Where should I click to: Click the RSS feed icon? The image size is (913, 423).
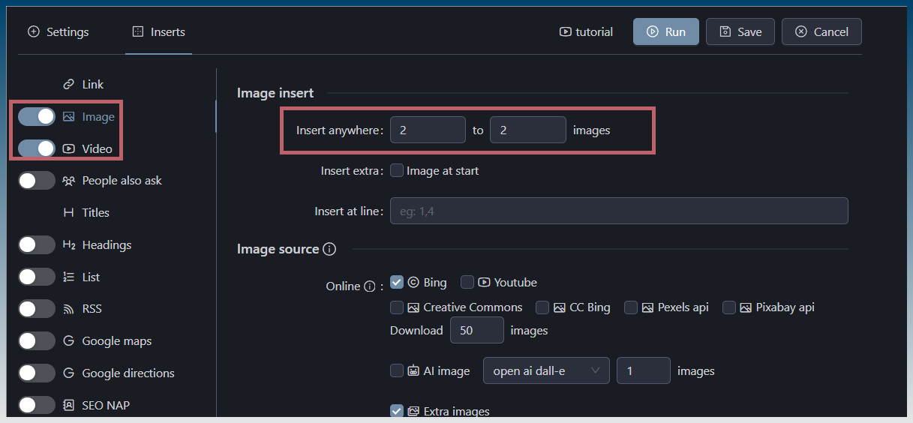(x=69, y=309)
